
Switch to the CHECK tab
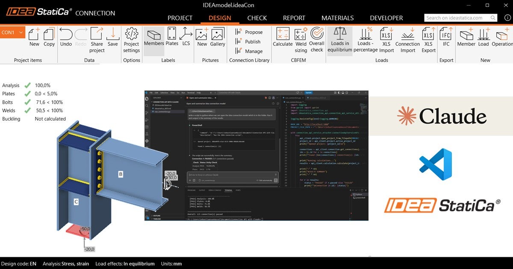coord(257,18)
